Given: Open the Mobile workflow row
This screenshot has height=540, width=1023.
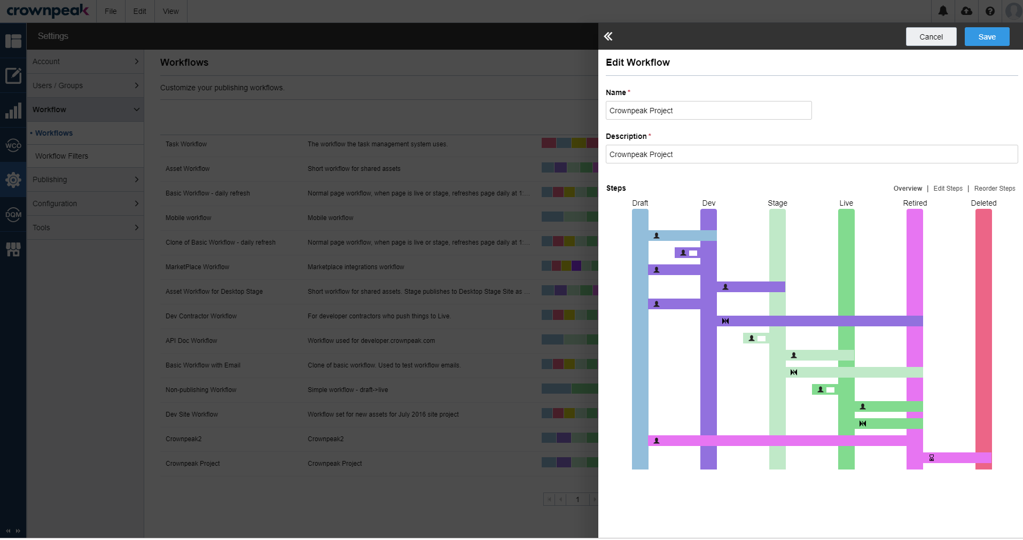Looking at the screenshot, I should [x=379, y=218].
